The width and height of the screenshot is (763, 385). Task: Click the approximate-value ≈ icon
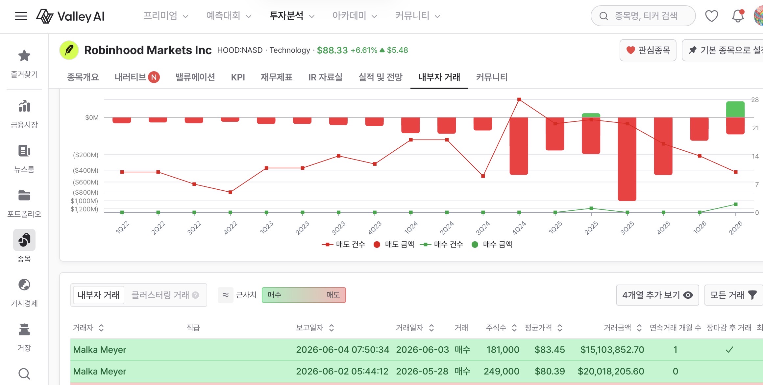tap(226, 295)
